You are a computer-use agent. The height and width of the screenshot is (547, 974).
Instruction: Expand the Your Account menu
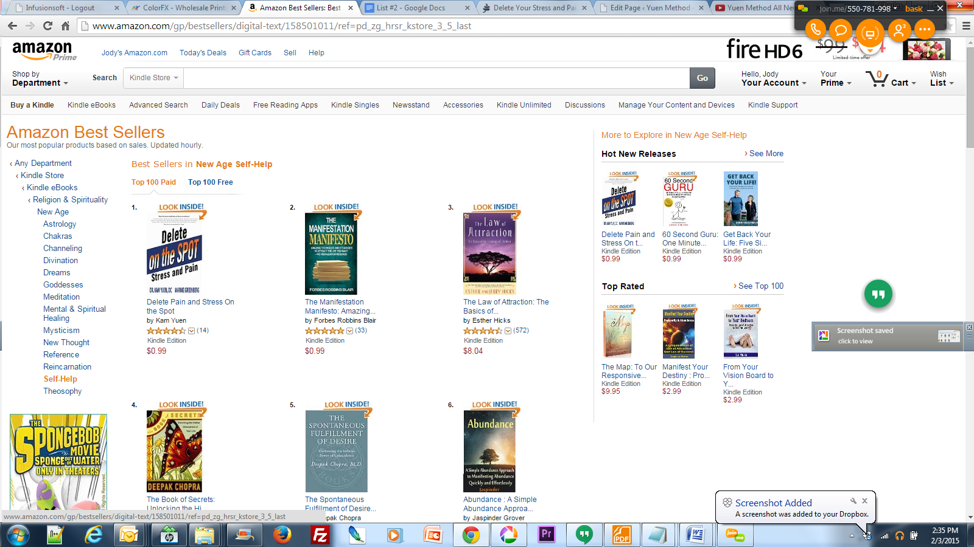pyautogui.click(x=774, y=78)
